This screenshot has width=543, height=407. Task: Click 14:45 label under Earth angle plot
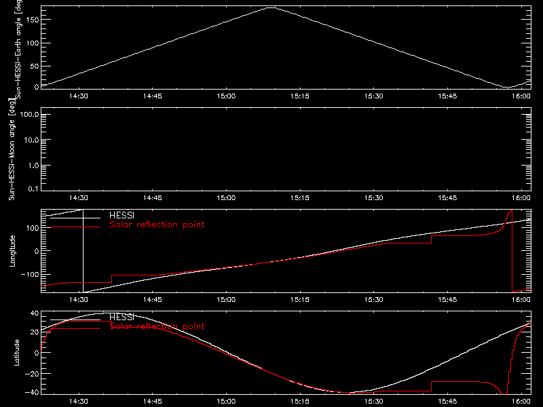click(152, 96)
